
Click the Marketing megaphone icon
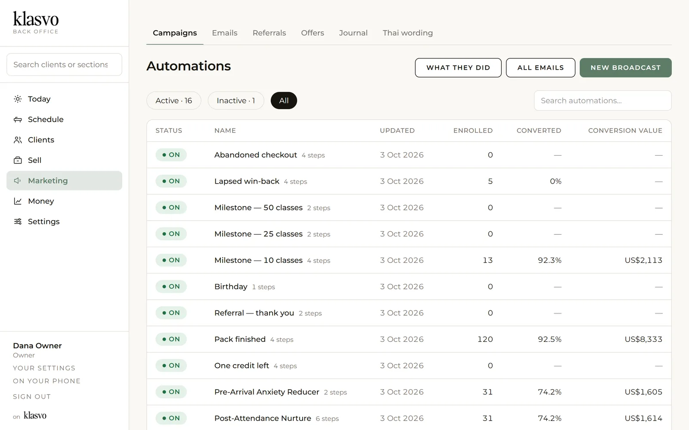pos(18,181)
